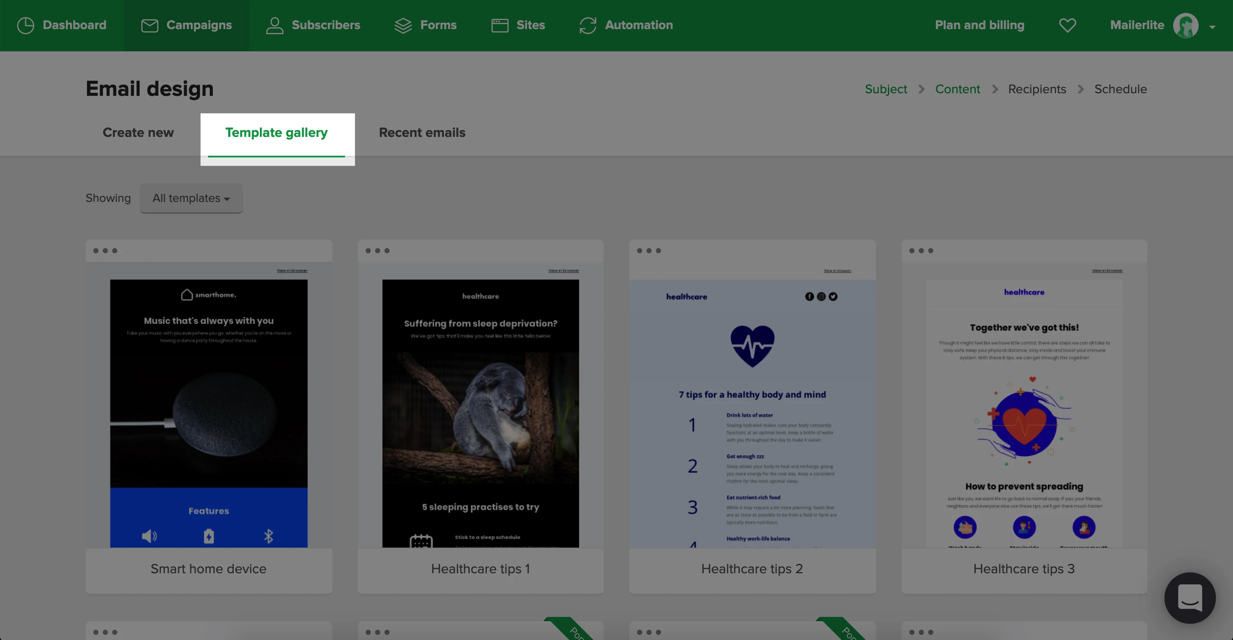Screen dimensions: 1233x640
Task: Click the heart icon in header
Action: tap(1067, 25)
